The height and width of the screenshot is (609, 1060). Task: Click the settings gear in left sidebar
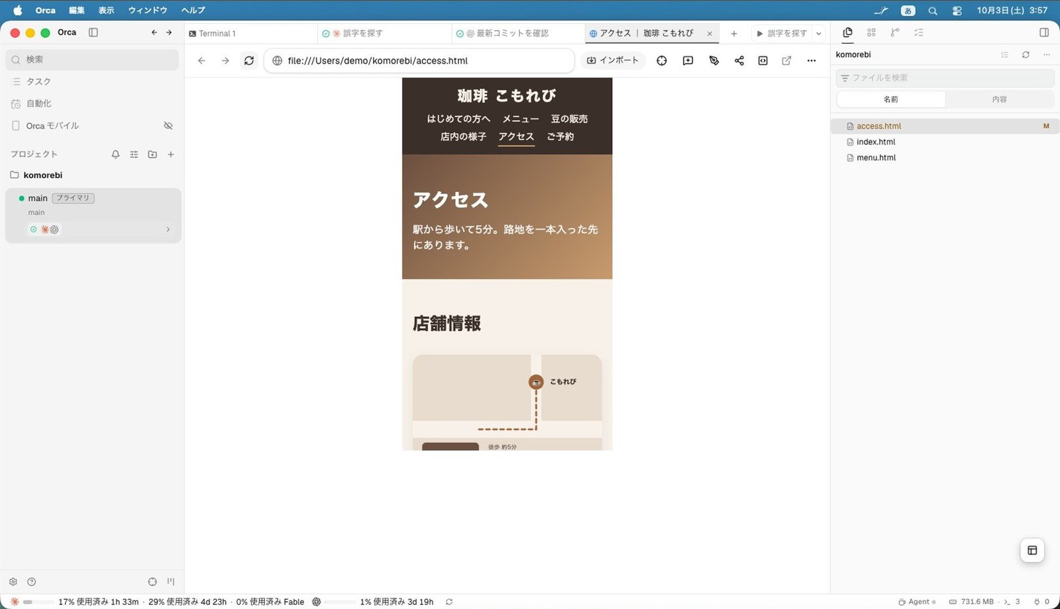pos(13,582)
